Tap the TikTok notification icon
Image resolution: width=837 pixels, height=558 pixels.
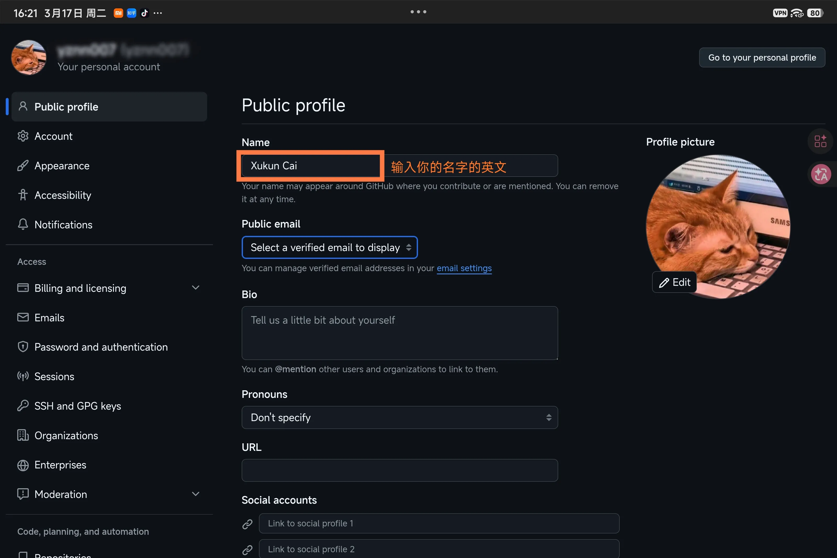[144, 13]
